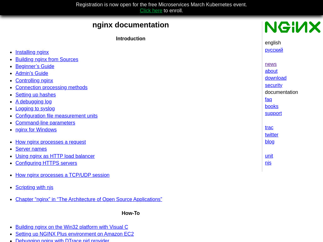Screen dimensions: 323x242
Task: Open Command-line parameters link
Action: [x=45, y=123]
